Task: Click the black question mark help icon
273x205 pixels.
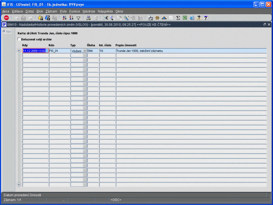Action: pyautogui.click(x=206, y=18)
